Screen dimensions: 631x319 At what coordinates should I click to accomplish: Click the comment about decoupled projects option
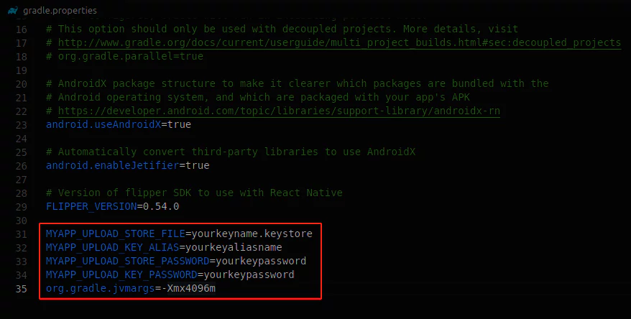click(x=282, y=29)
